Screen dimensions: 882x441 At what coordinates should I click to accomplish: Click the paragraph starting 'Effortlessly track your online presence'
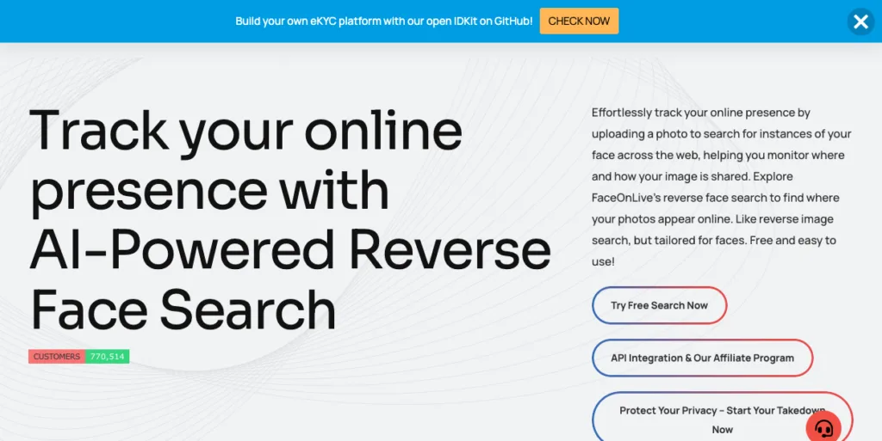click(x=723, y=187)
